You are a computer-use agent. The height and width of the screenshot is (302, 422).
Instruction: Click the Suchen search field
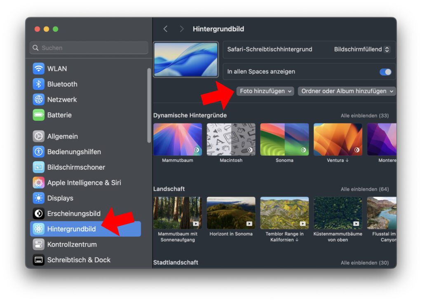89,48
